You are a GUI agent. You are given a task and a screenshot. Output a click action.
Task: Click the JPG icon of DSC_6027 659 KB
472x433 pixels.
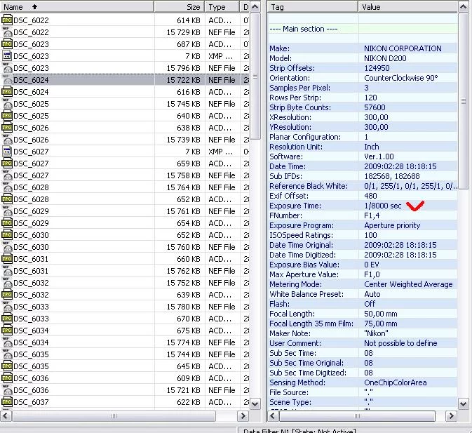click(x=7, y=164)
